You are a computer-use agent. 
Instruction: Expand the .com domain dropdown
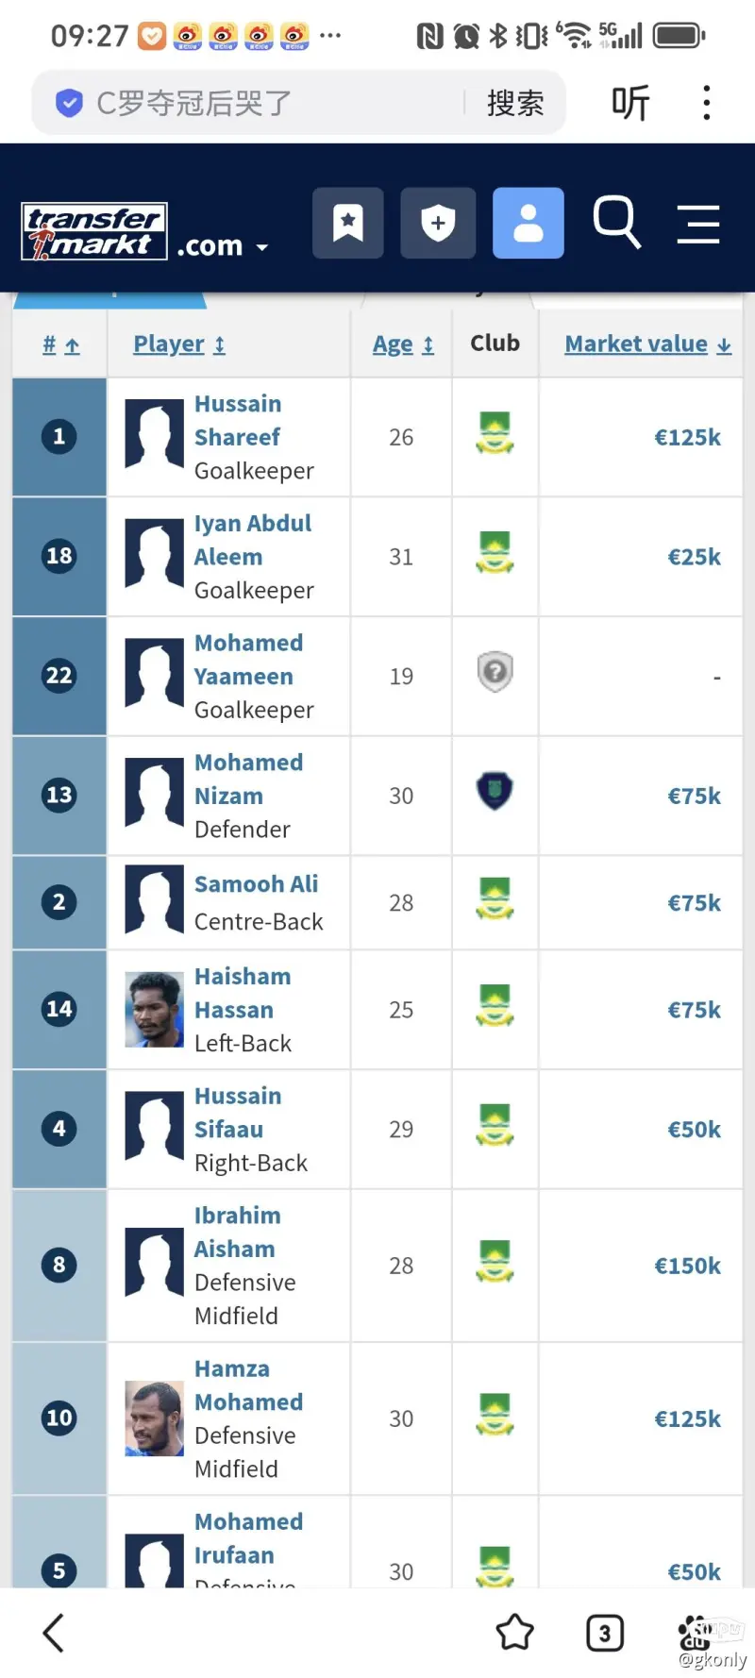pos(223,246)
